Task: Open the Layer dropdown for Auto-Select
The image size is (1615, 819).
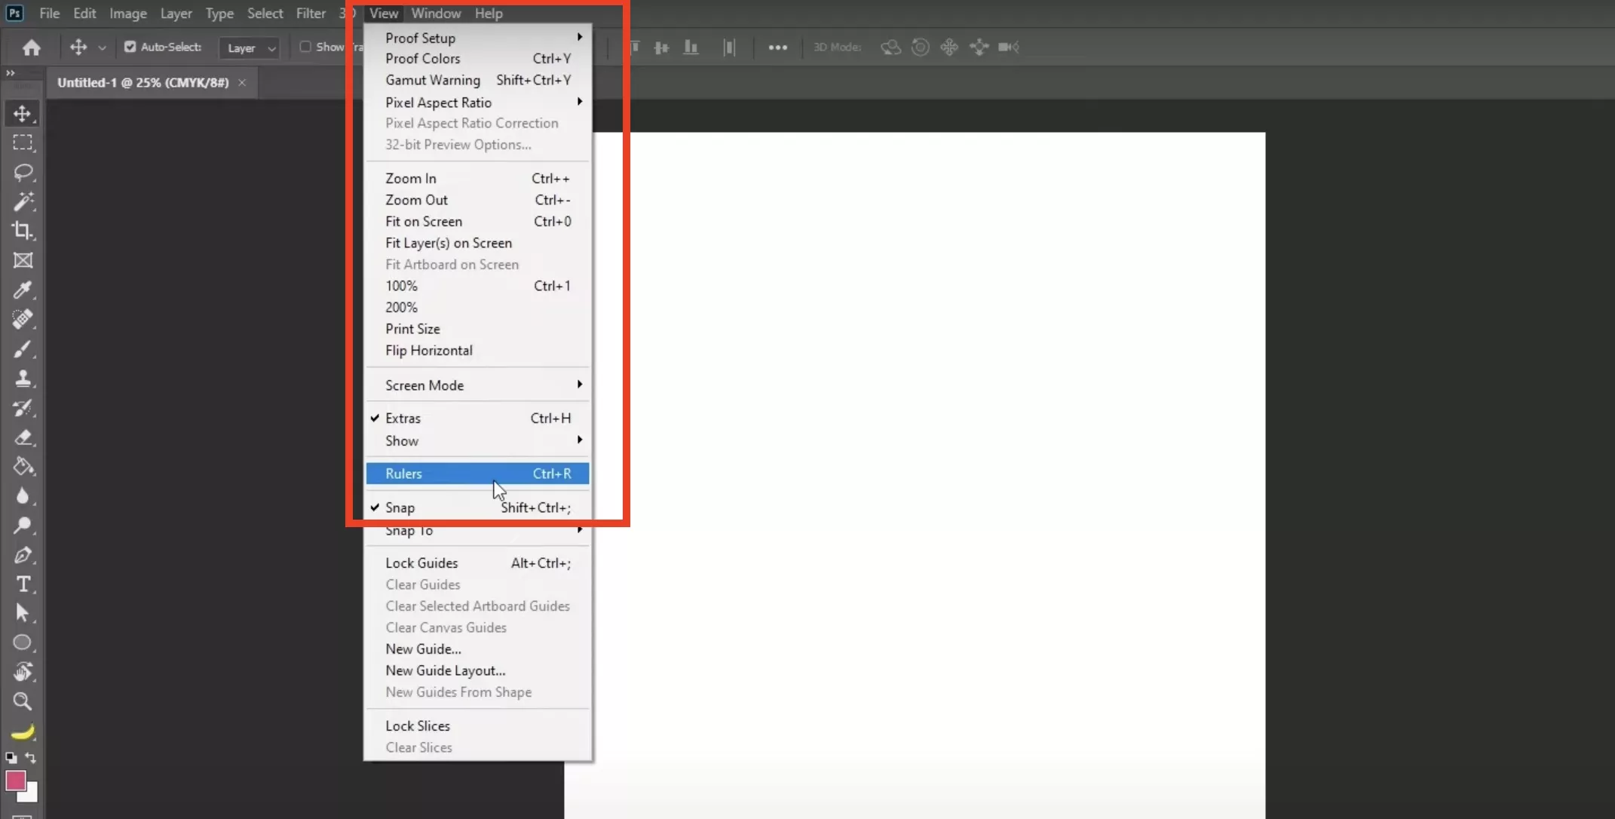Action: coord(250,48)
